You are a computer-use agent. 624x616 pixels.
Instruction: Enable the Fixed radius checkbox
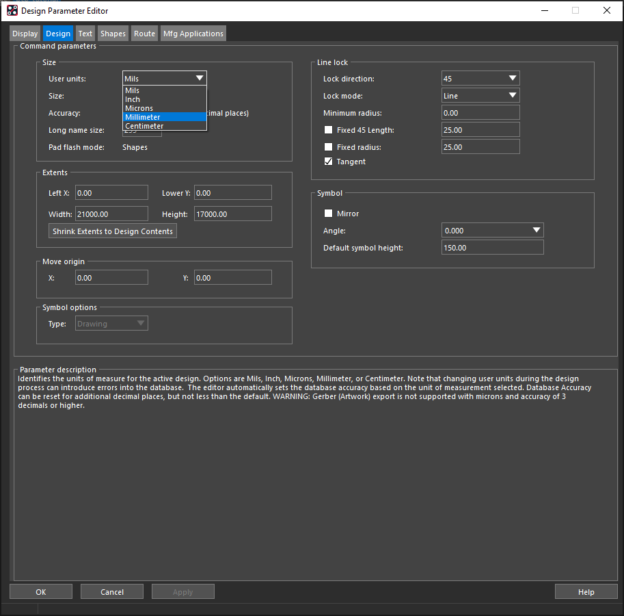(x=328, y=147)
